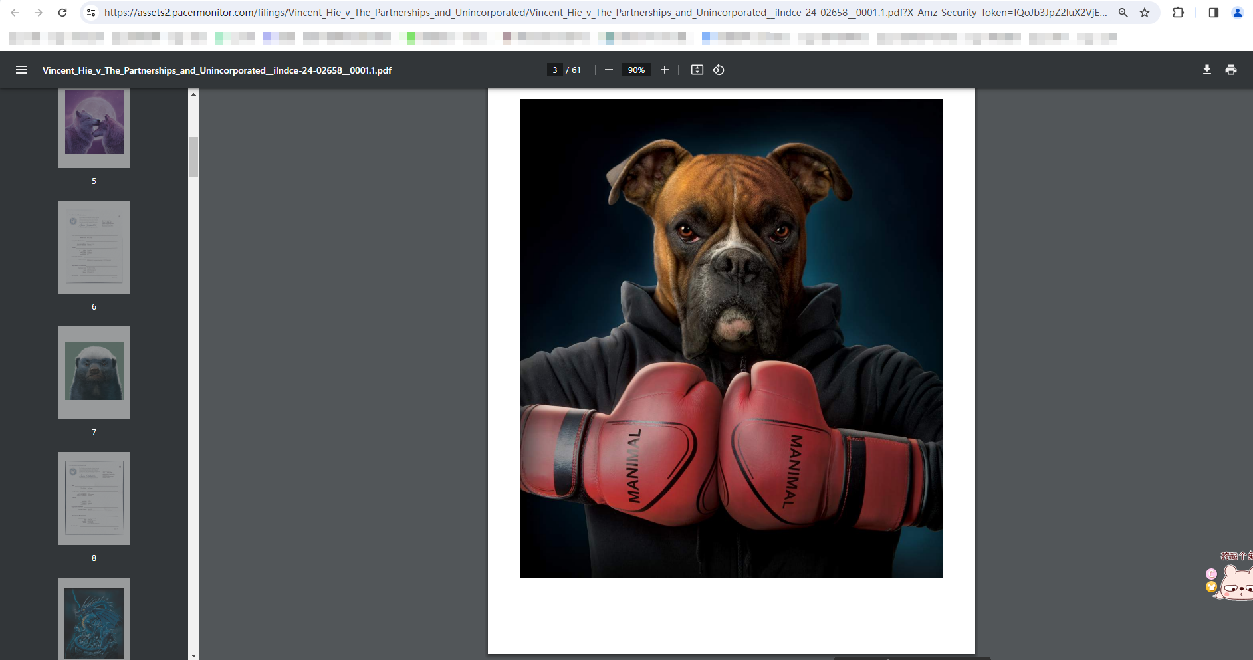Toggle the PDF sidebar hamburger menu

click(x=21, y=70)
